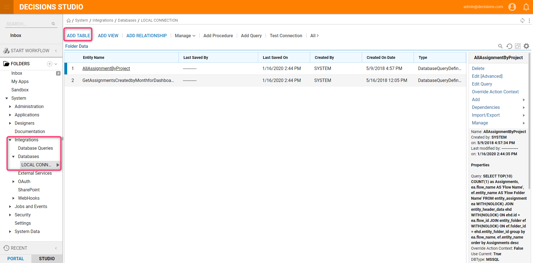Expand the Designers tree node
The width and height of the screenshot is (533, 263).
(x=10, y=123)
